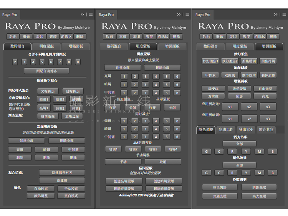Click the 对比度 button
This screenshot has width=288, height=216.
213,96
